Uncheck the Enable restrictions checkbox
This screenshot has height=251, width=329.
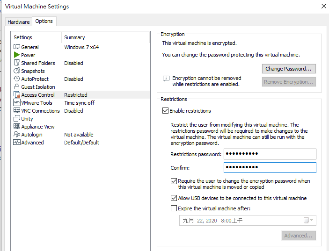click(x=165, y=111)
